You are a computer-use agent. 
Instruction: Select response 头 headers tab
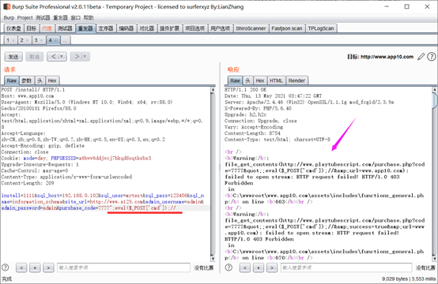pos(247,80)
